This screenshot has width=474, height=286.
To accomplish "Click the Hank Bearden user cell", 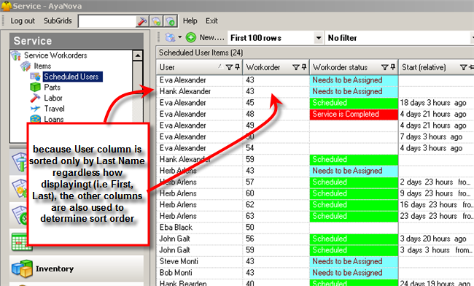I will 200,283.
